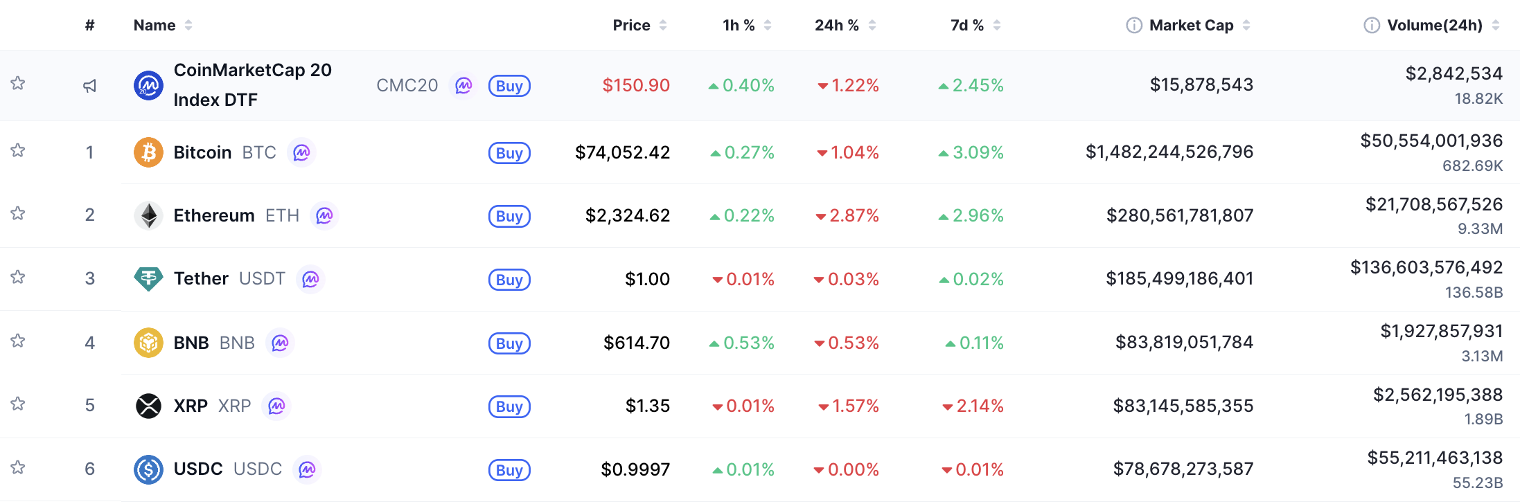The image size is (1520, 504).
Task: Click the info icon beside Market Cap header
Action: click(x=1133, y=24)
